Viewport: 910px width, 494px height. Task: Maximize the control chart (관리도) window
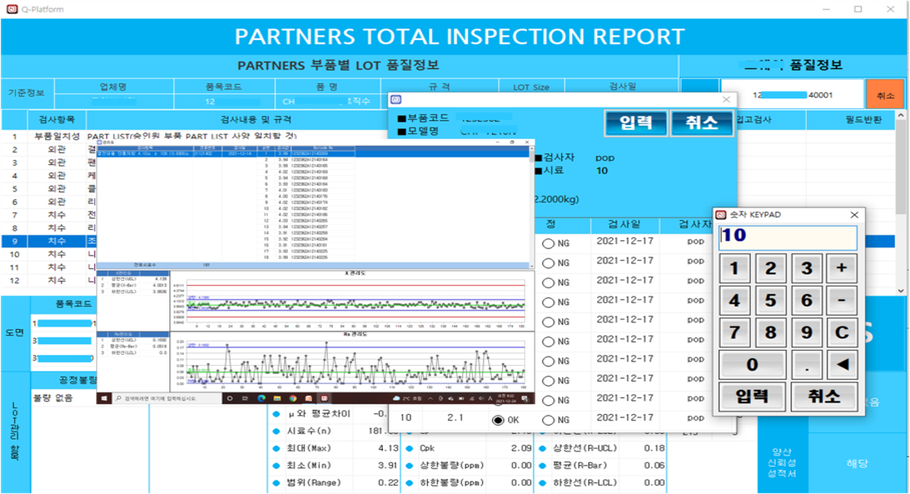pos(512,142)
